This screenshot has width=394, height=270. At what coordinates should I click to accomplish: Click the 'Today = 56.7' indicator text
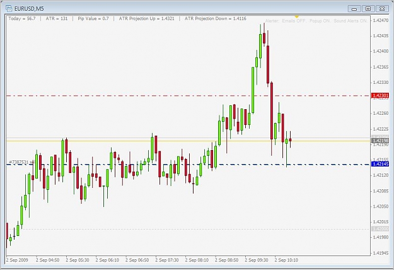pos(22,18)
